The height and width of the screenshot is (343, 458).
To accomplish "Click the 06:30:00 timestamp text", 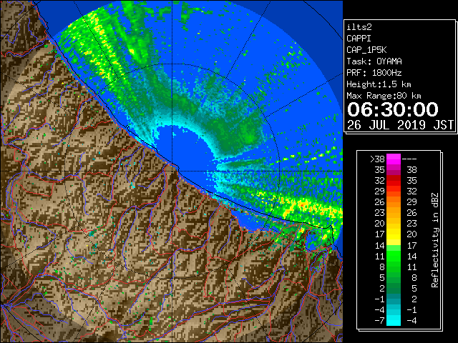I will click(x=393, y=109).
